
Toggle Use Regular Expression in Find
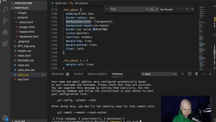point(156,9)
